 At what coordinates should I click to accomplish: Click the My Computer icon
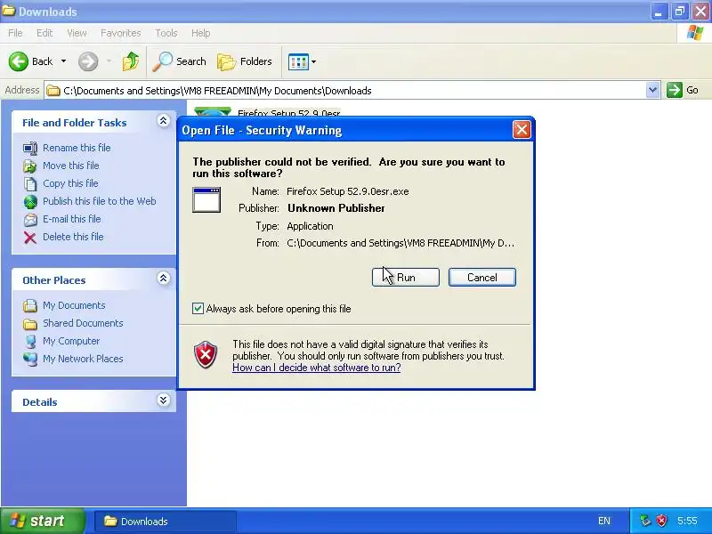point(30,342)
